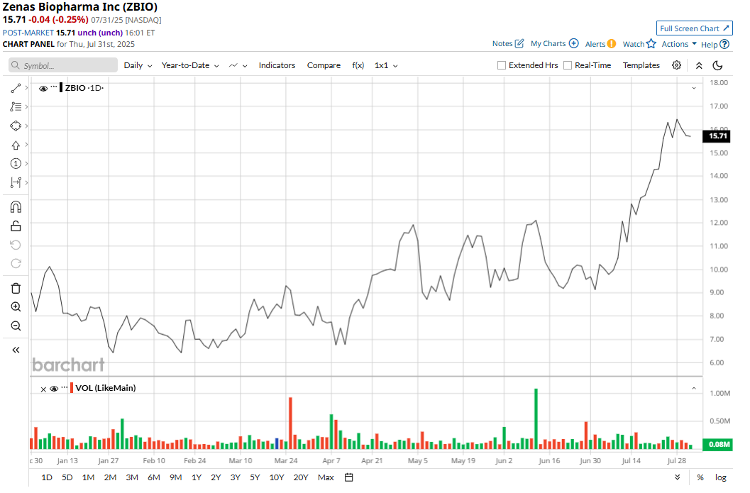The width and height of the screenshot is (750, 493).
Task: Click the My Charts plus icon
Action: [574, 43]
